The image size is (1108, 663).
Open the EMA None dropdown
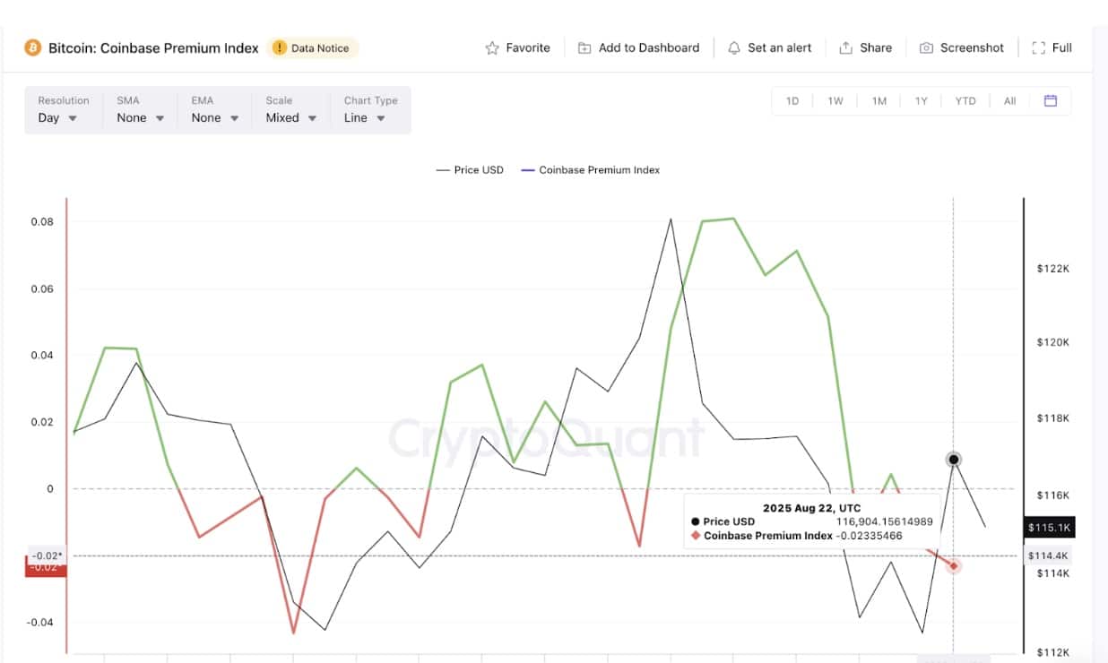pyautogui.click(x=215, y=109)
